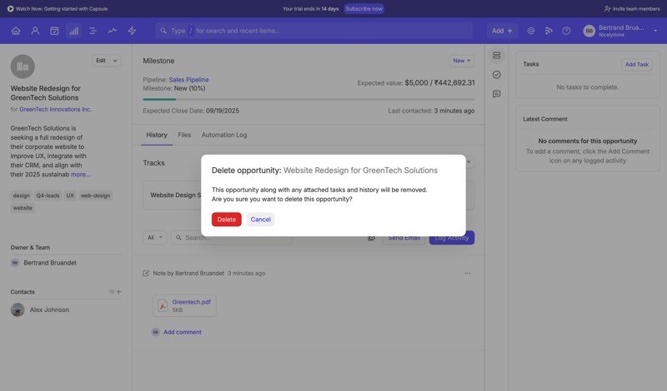
Task: Switch to the Automation Log tab
Action: pos(224,135)
